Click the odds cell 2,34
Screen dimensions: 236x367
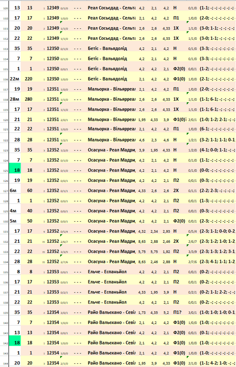tap(154, 231)
